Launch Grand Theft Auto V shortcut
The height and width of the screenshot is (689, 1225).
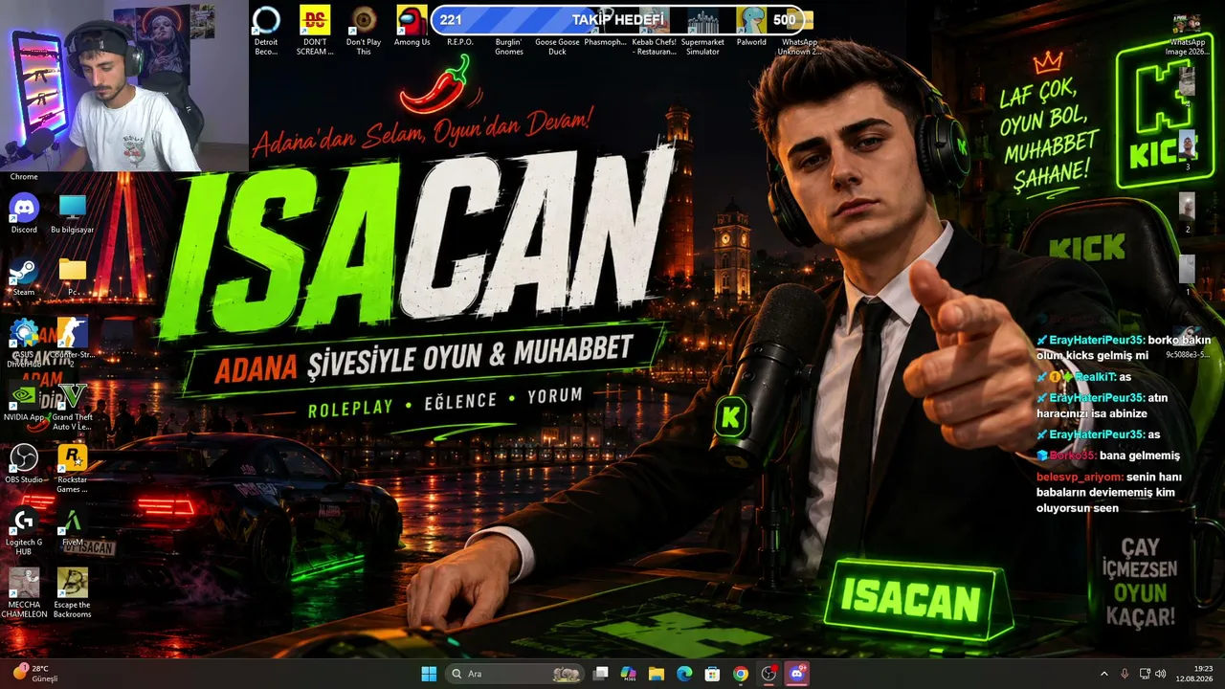[72, 406]
